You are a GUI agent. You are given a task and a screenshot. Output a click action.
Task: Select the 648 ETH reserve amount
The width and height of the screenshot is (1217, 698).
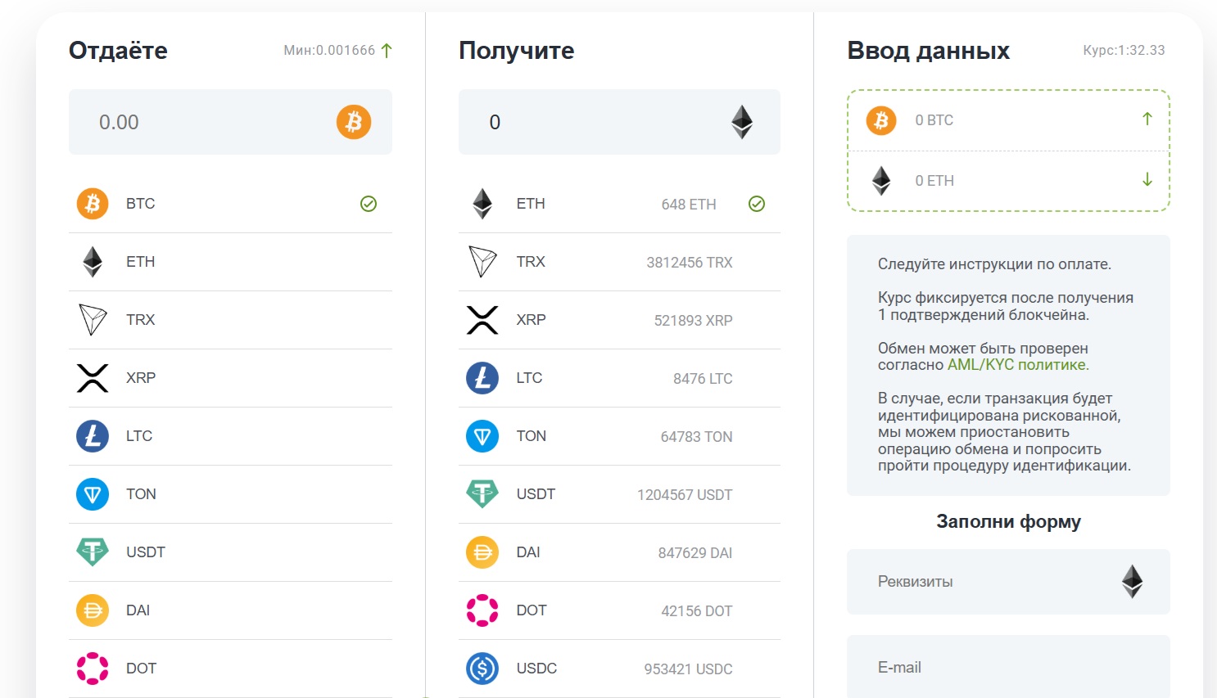coord(689,205)
